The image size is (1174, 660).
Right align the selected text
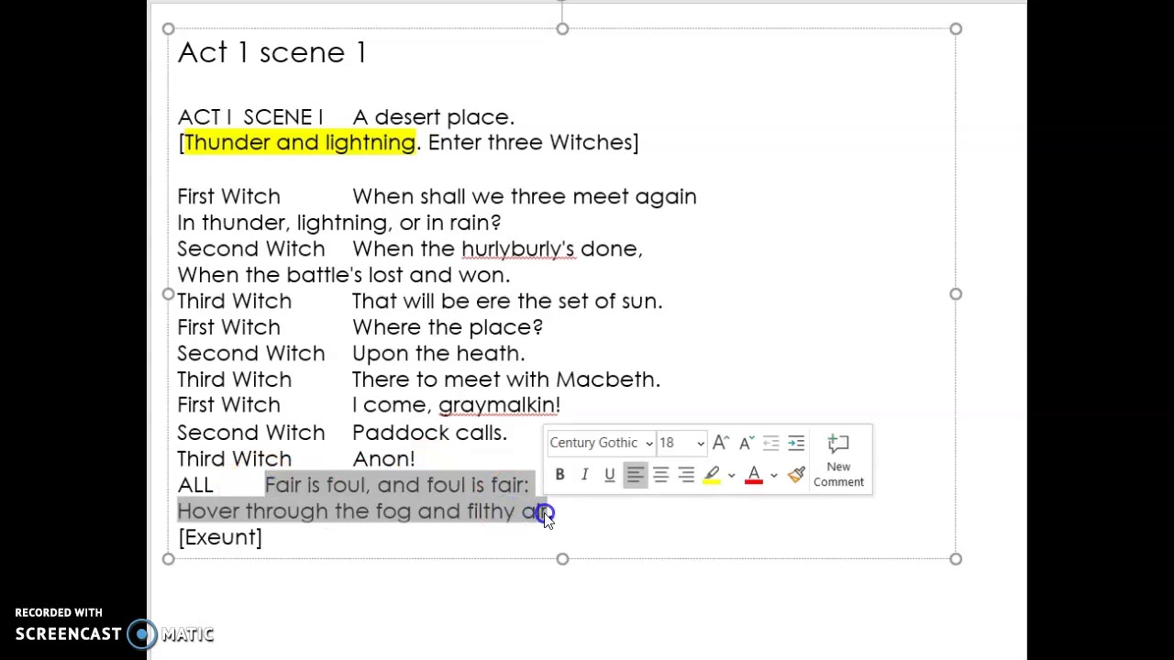click(686, 475)
